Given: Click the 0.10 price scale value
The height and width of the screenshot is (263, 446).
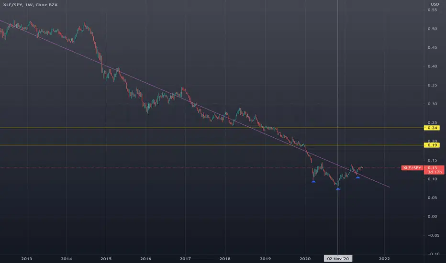Looking at the screenshot, I should tap(432, 179).
